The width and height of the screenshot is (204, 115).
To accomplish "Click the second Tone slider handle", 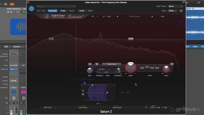I will (147, 67).
